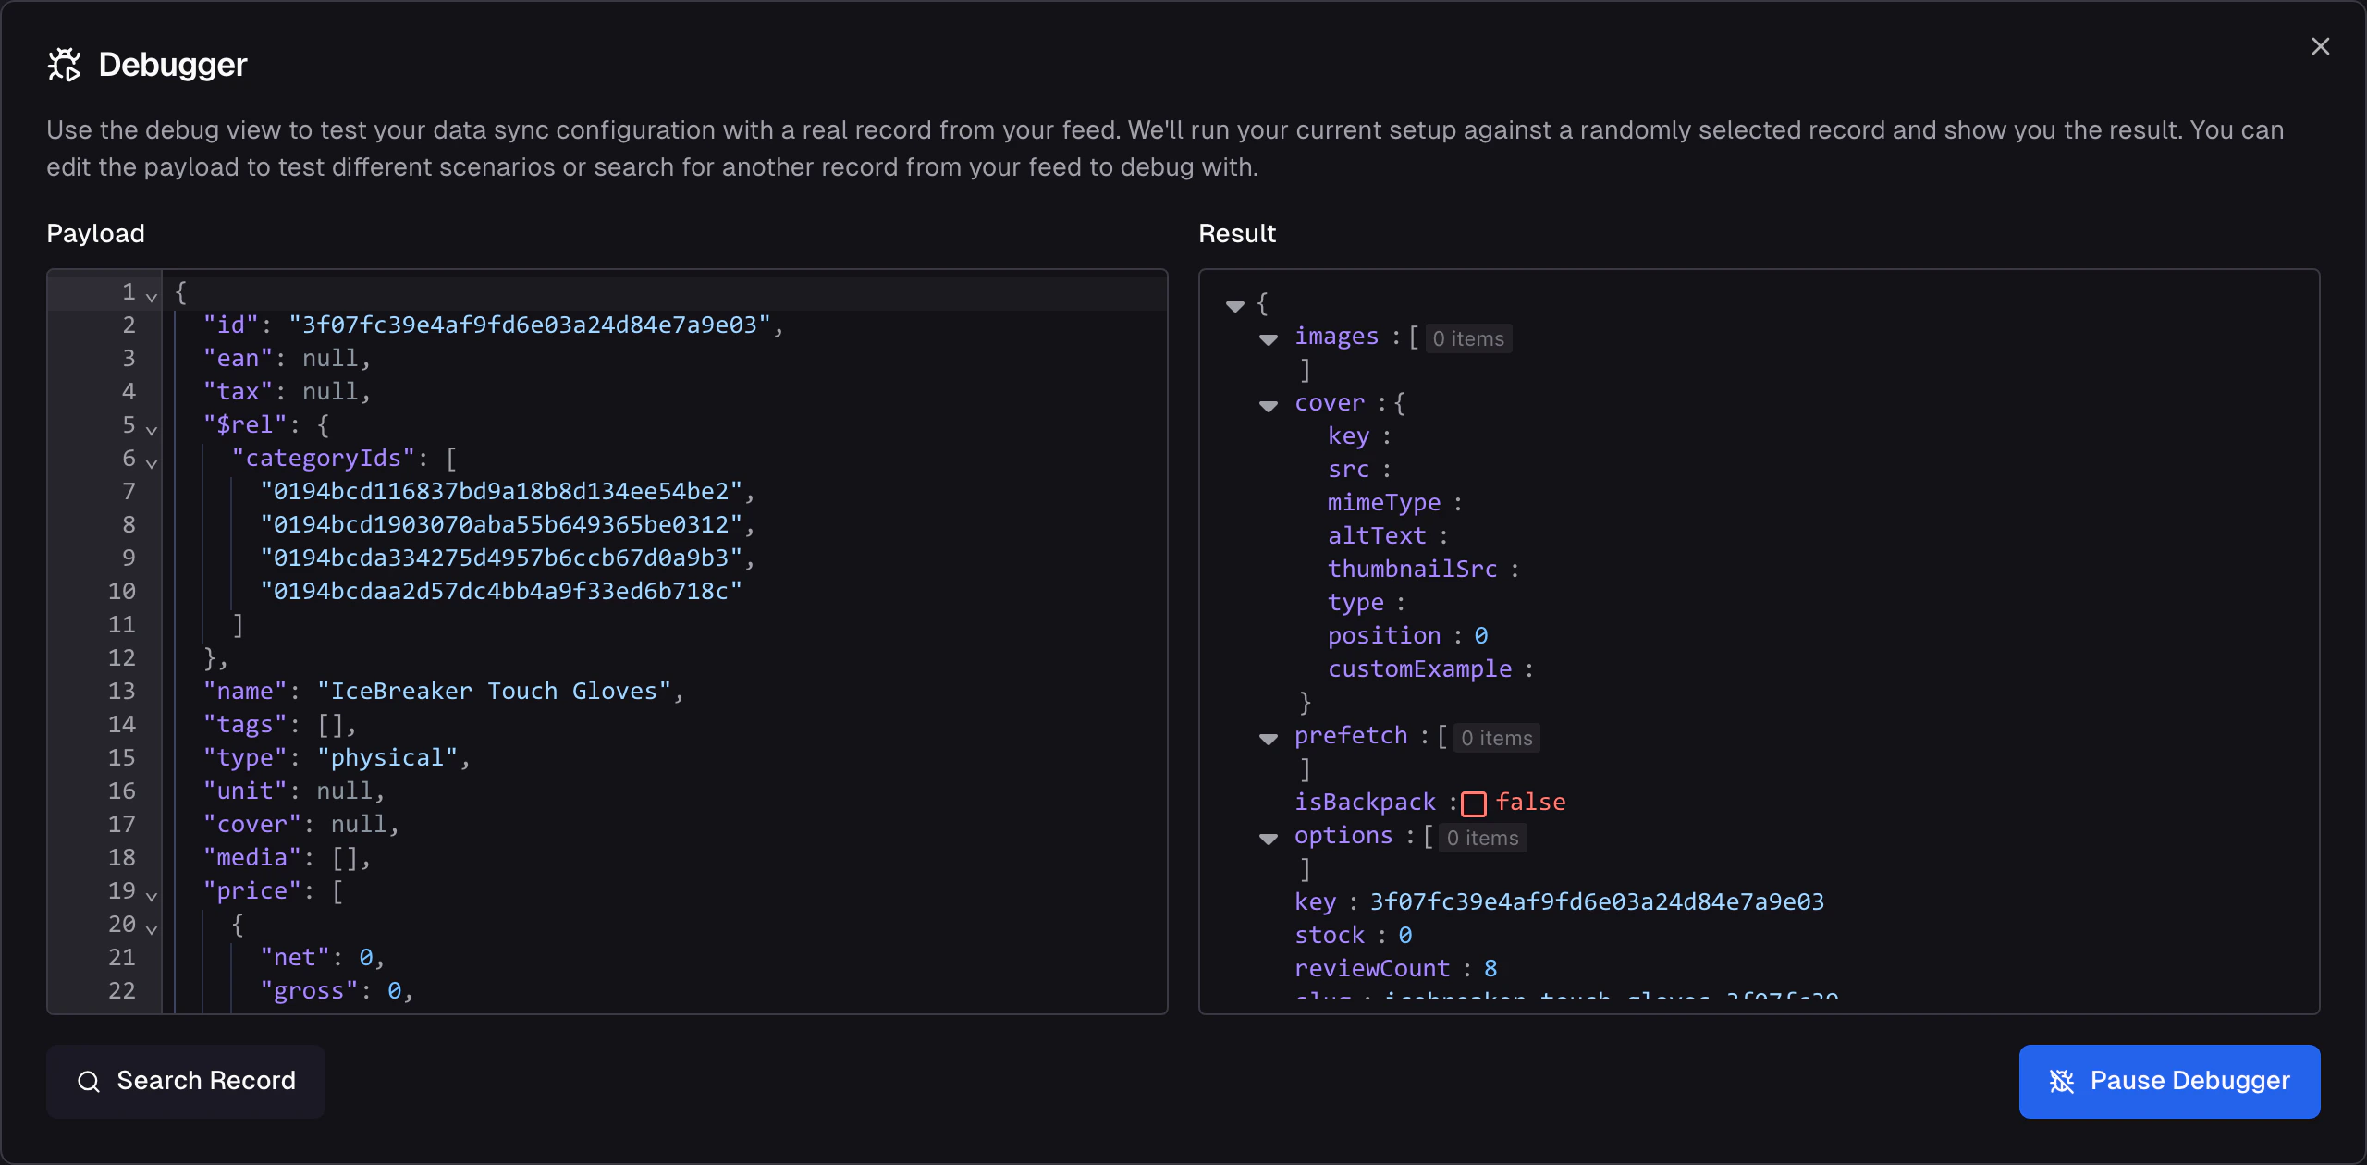
Task: Click the "net" value in payload
Action: tap(366, 958)
